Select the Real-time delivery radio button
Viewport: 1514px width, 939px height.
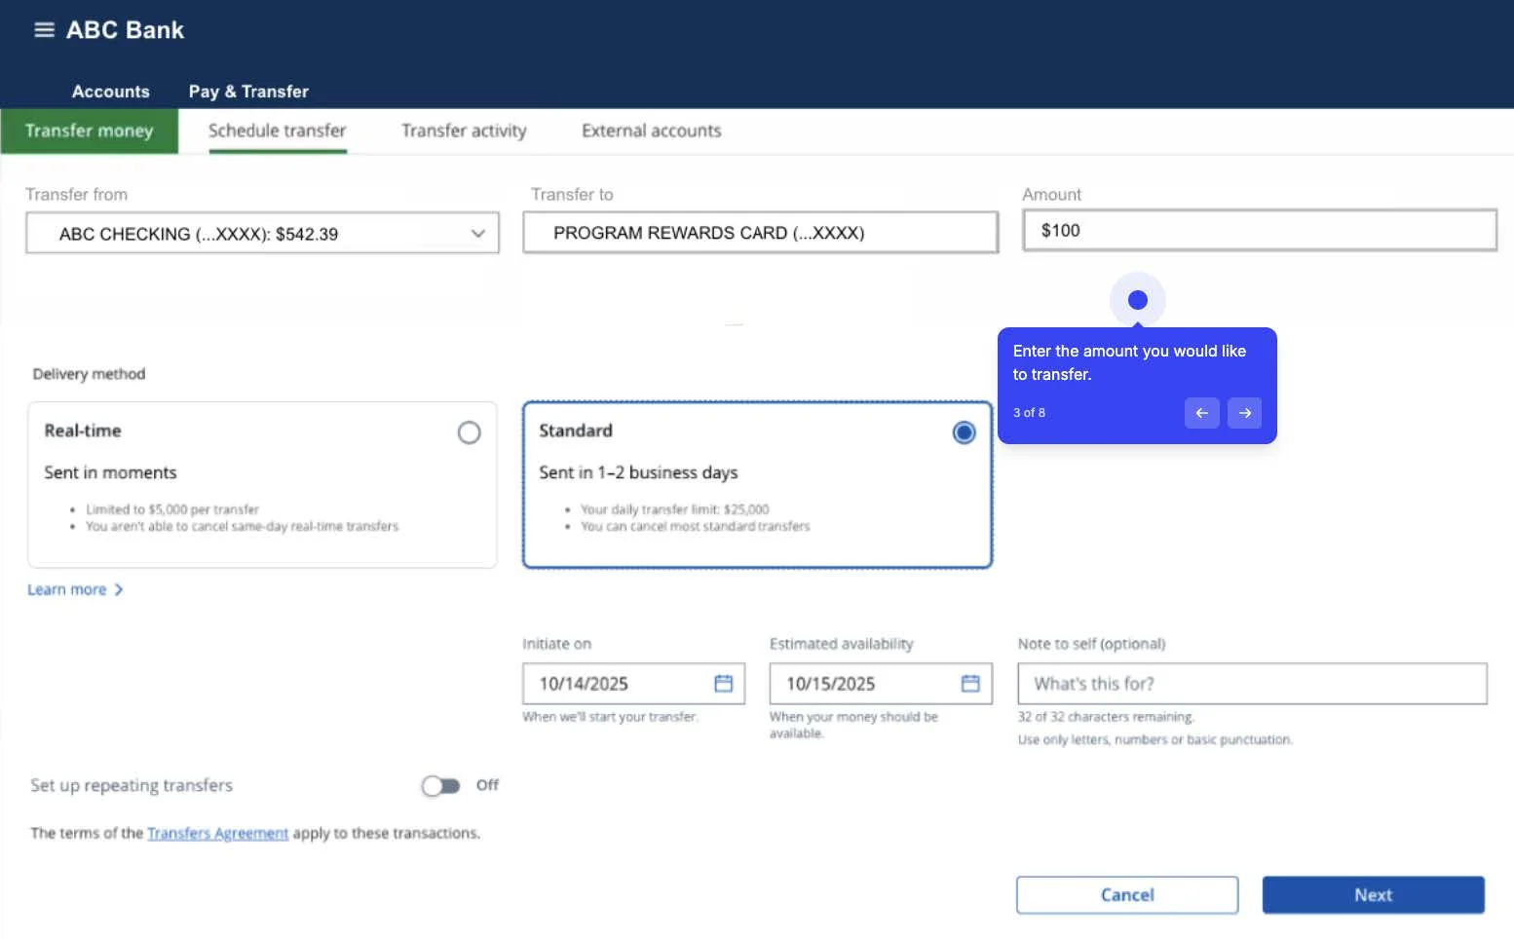pyautogui.click(x=469, y=432)
